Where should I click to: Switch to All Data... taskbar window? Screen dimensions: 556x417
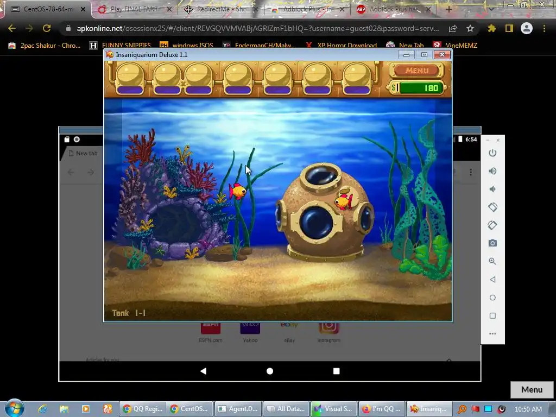click(x=286, y=409)
